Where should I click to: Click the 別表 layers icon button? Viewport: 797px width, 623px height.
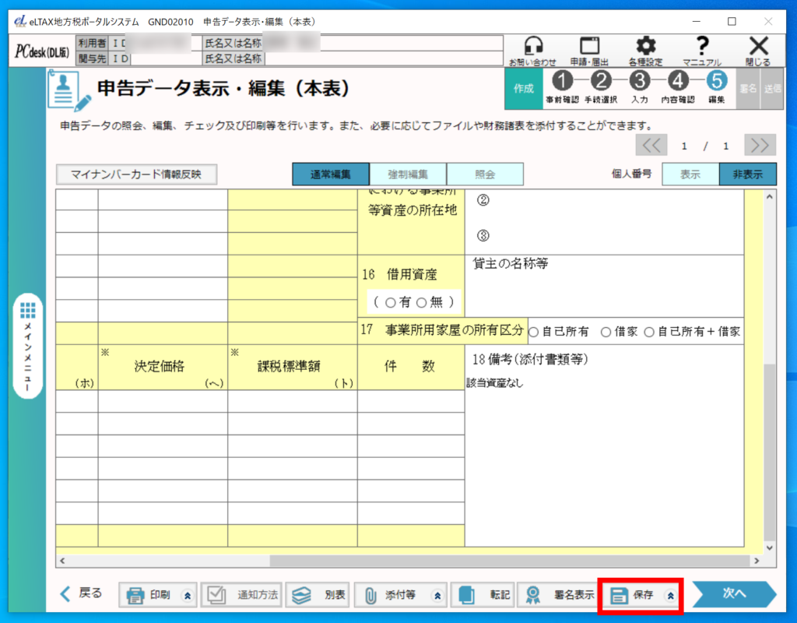pos(301,596)
